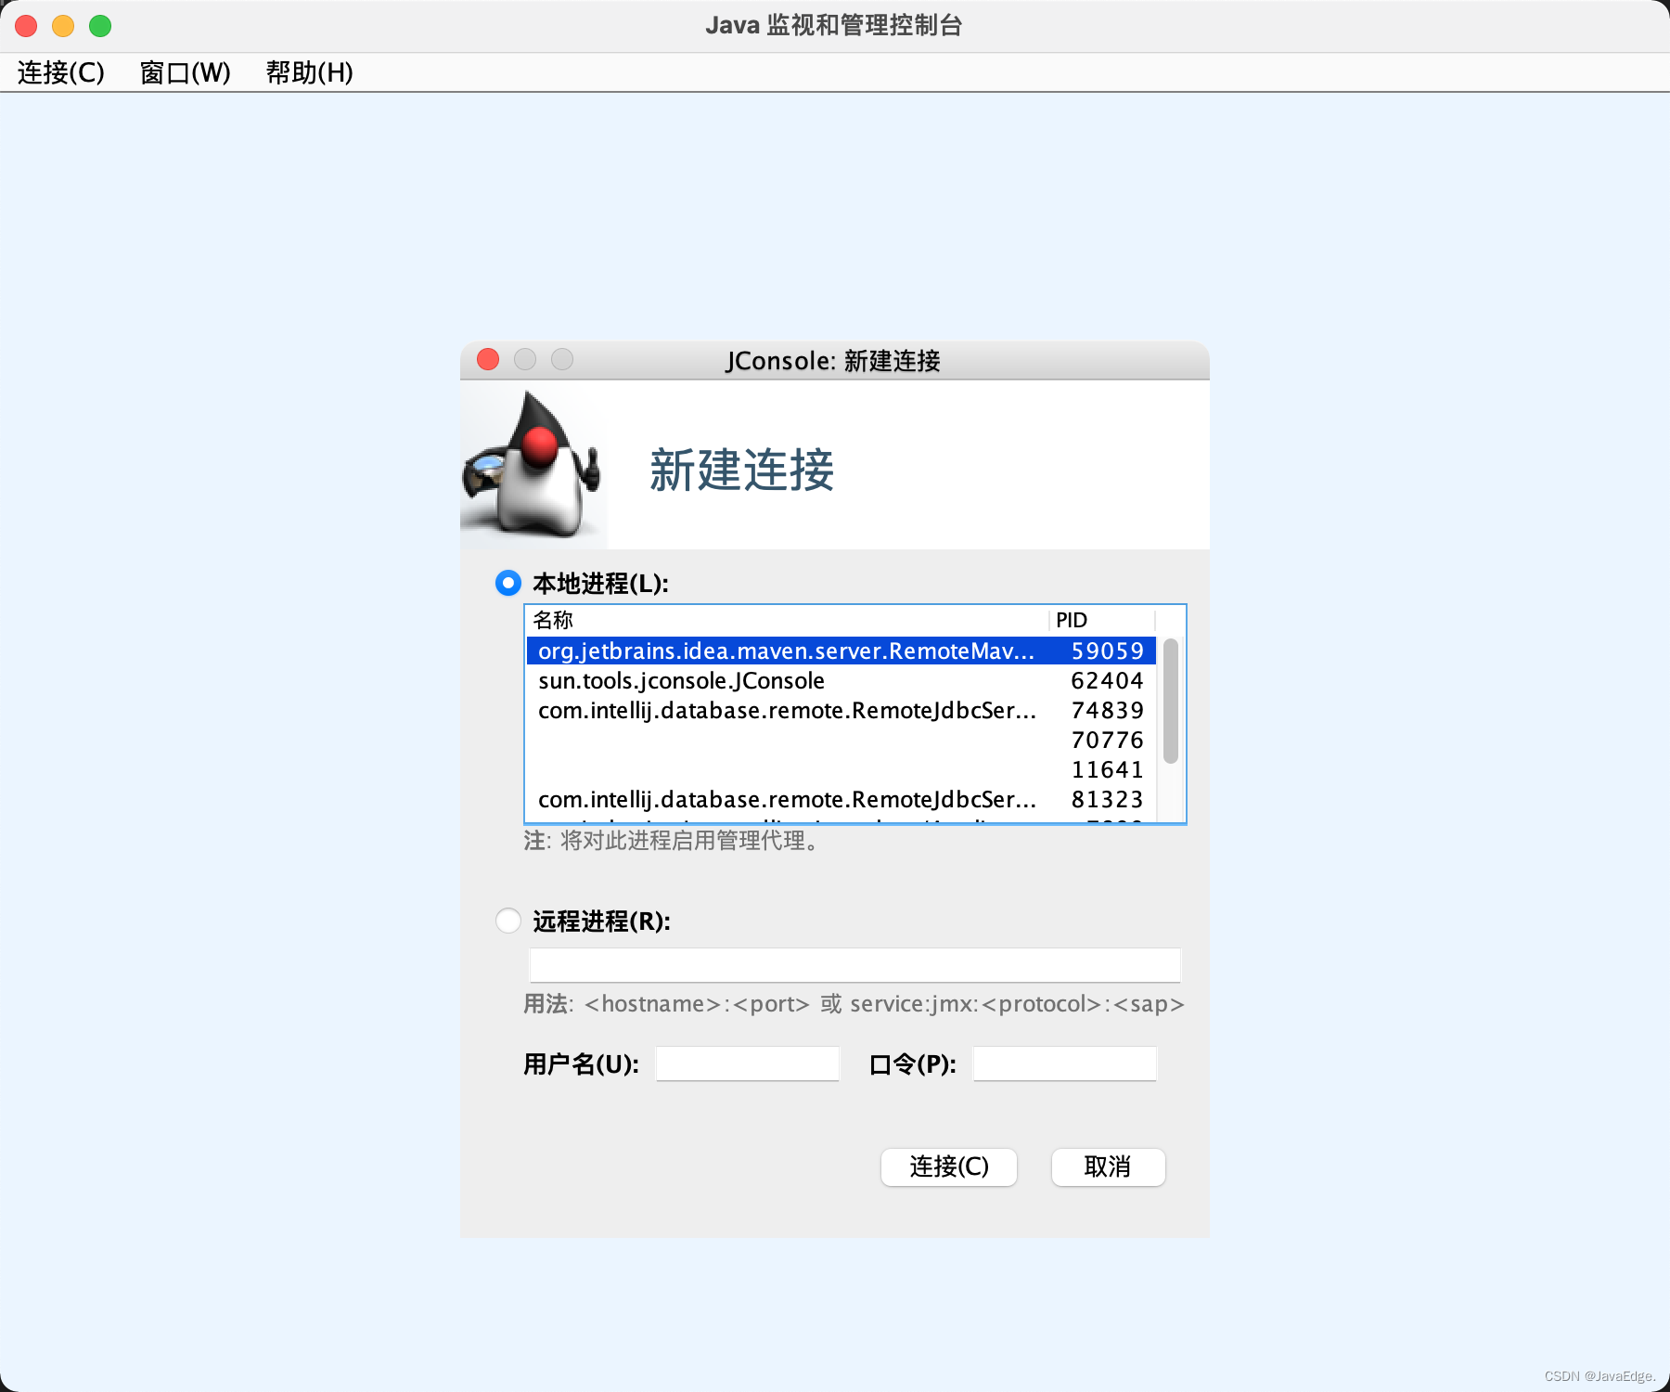
Task: Minimize the main console window
Action: 63,26
